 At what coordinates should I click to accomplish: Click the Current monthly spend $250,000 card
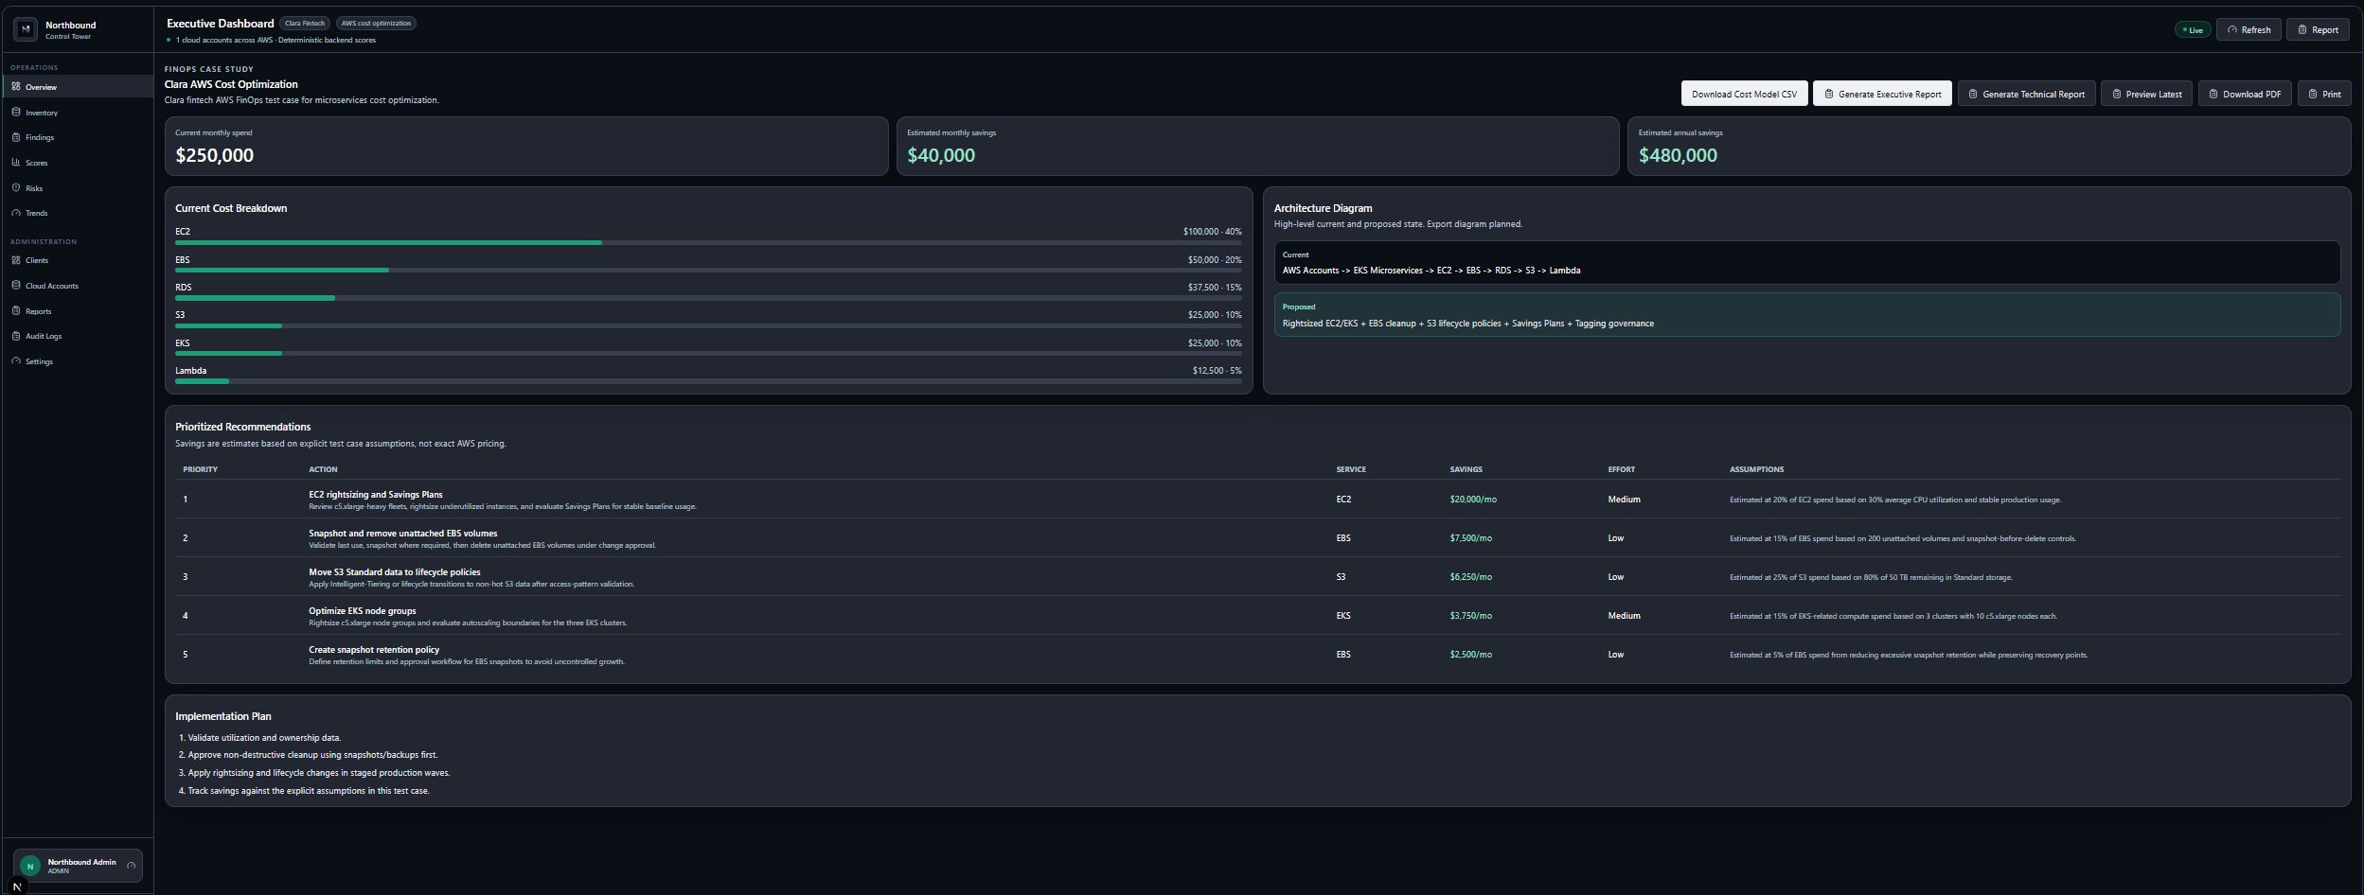(x=526, y=146)
